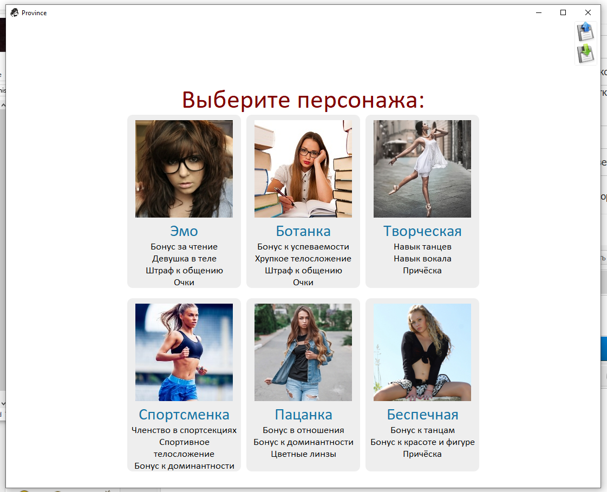Choose the Эмо character name link
This screenshot has height=492, width=607.
click(184, 231)
